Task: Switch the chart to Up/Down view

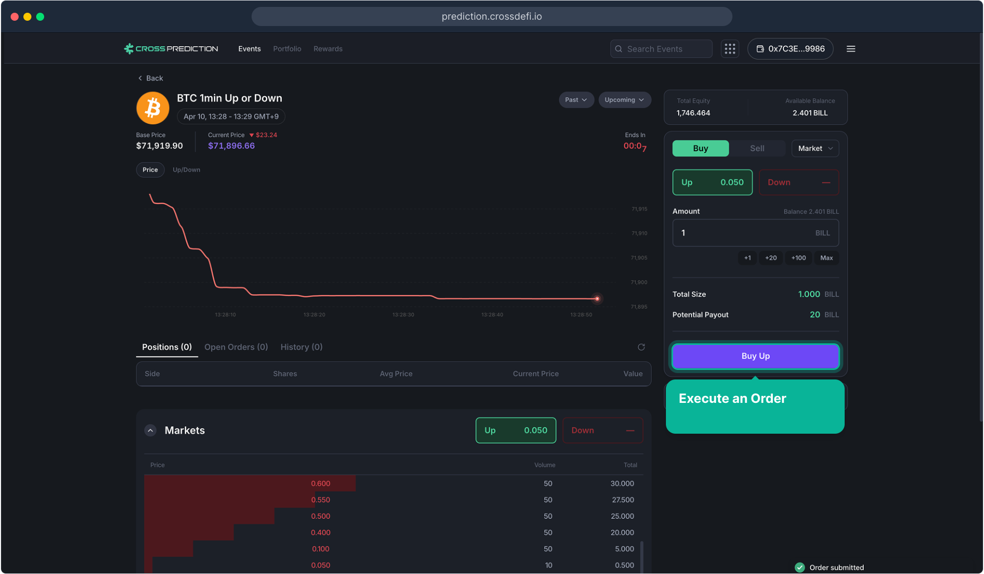Action: click(186, 170)
